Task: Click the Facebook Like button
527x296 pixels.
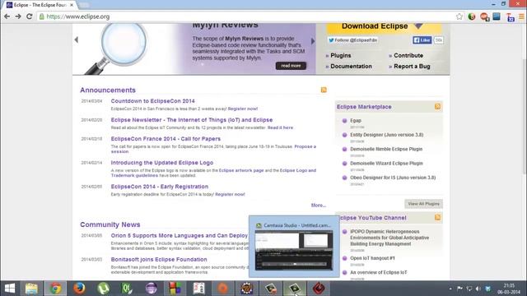Action: click(422, 40)
